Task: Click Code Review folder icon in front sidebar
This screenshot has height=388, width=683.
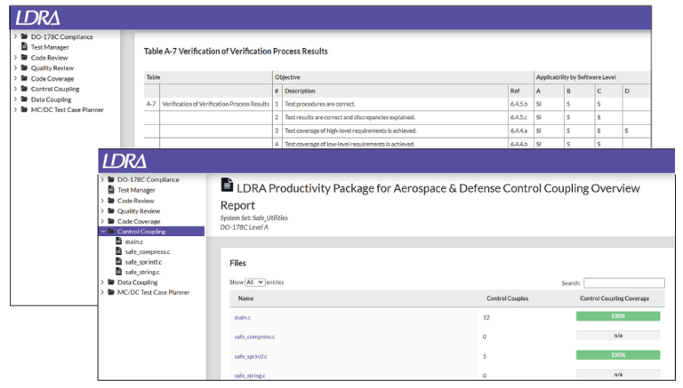Action: click(x=111, y=200)
